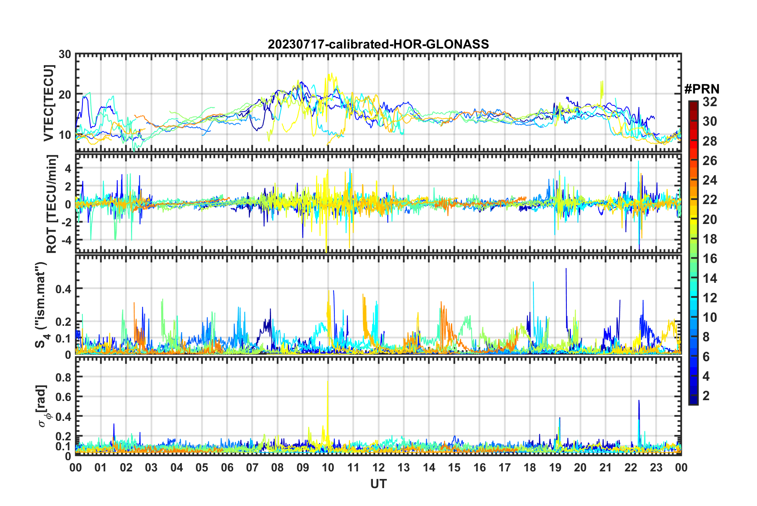The height and width of the screenshot is (506, 757).
Task: Click colorbar tick label 8
Action: click(706, 337)
